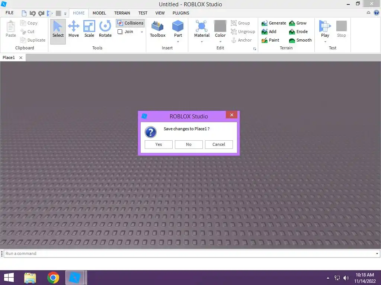The image size is (381, 285).
Task: Pick the Rotate tool
Action: 105,29
